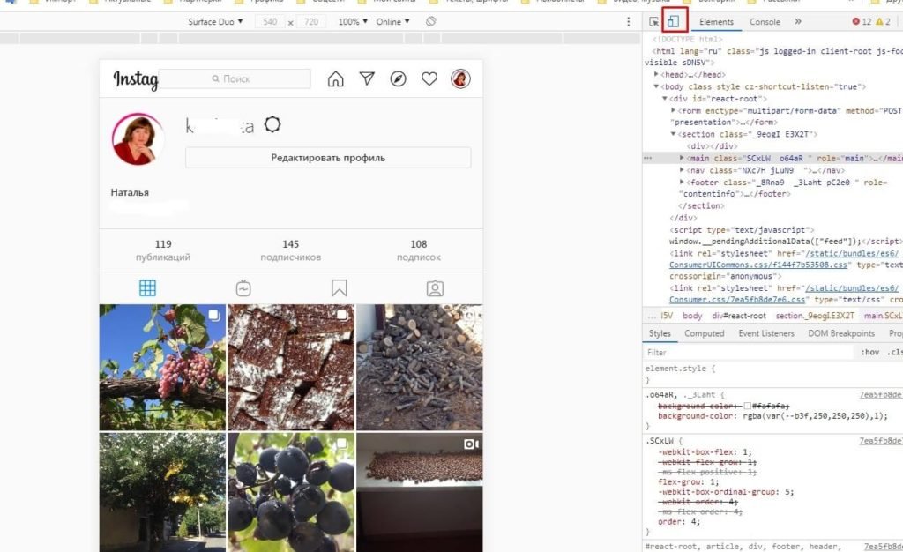Switch to the Console tab
Image resolution: width=903 pixels, height=552 pixels.
coord(765,22)
